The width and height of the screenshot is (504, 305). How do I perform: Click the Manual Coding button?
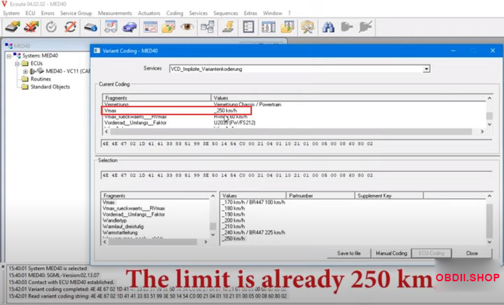(391, 253)
